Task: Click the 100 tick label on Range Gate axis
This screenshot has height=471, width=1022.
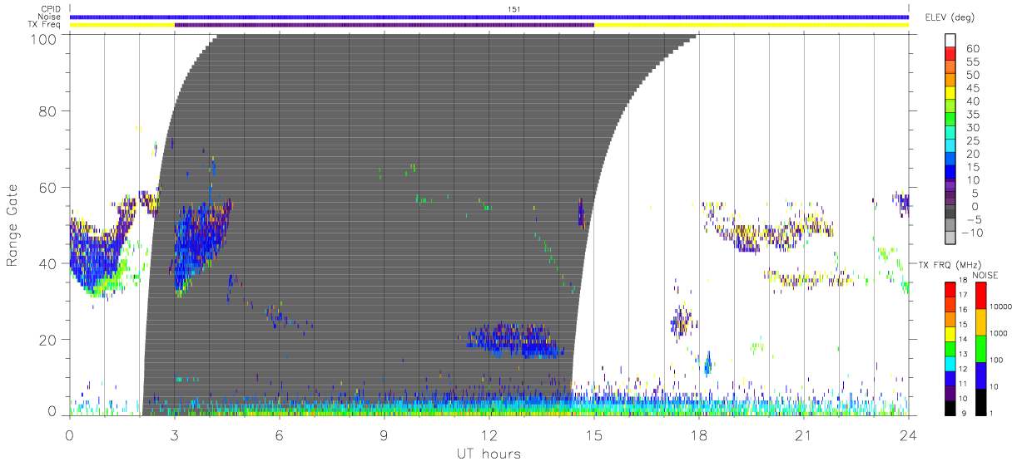Action: (x=45, y=38)
